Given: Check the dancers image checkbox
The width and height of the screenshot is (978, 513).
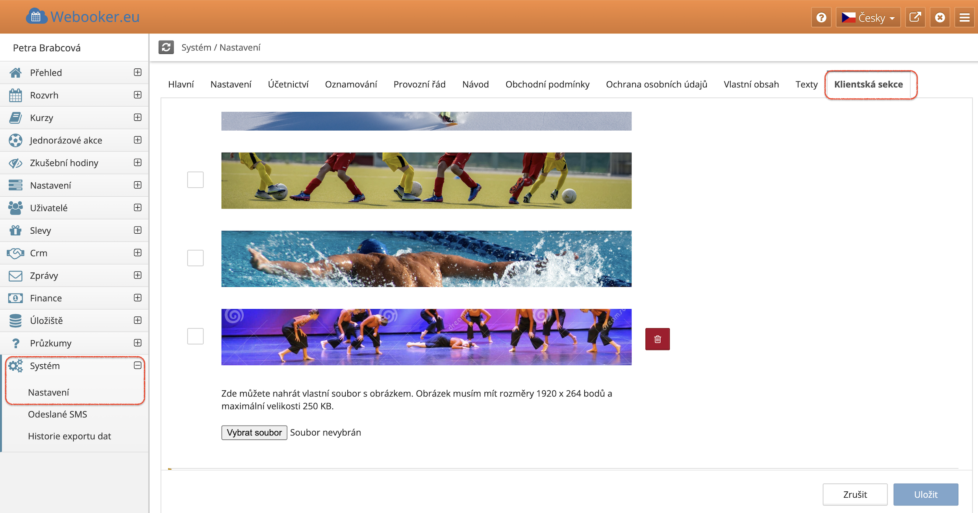Looking at the screenshot, I should [195, 336].
